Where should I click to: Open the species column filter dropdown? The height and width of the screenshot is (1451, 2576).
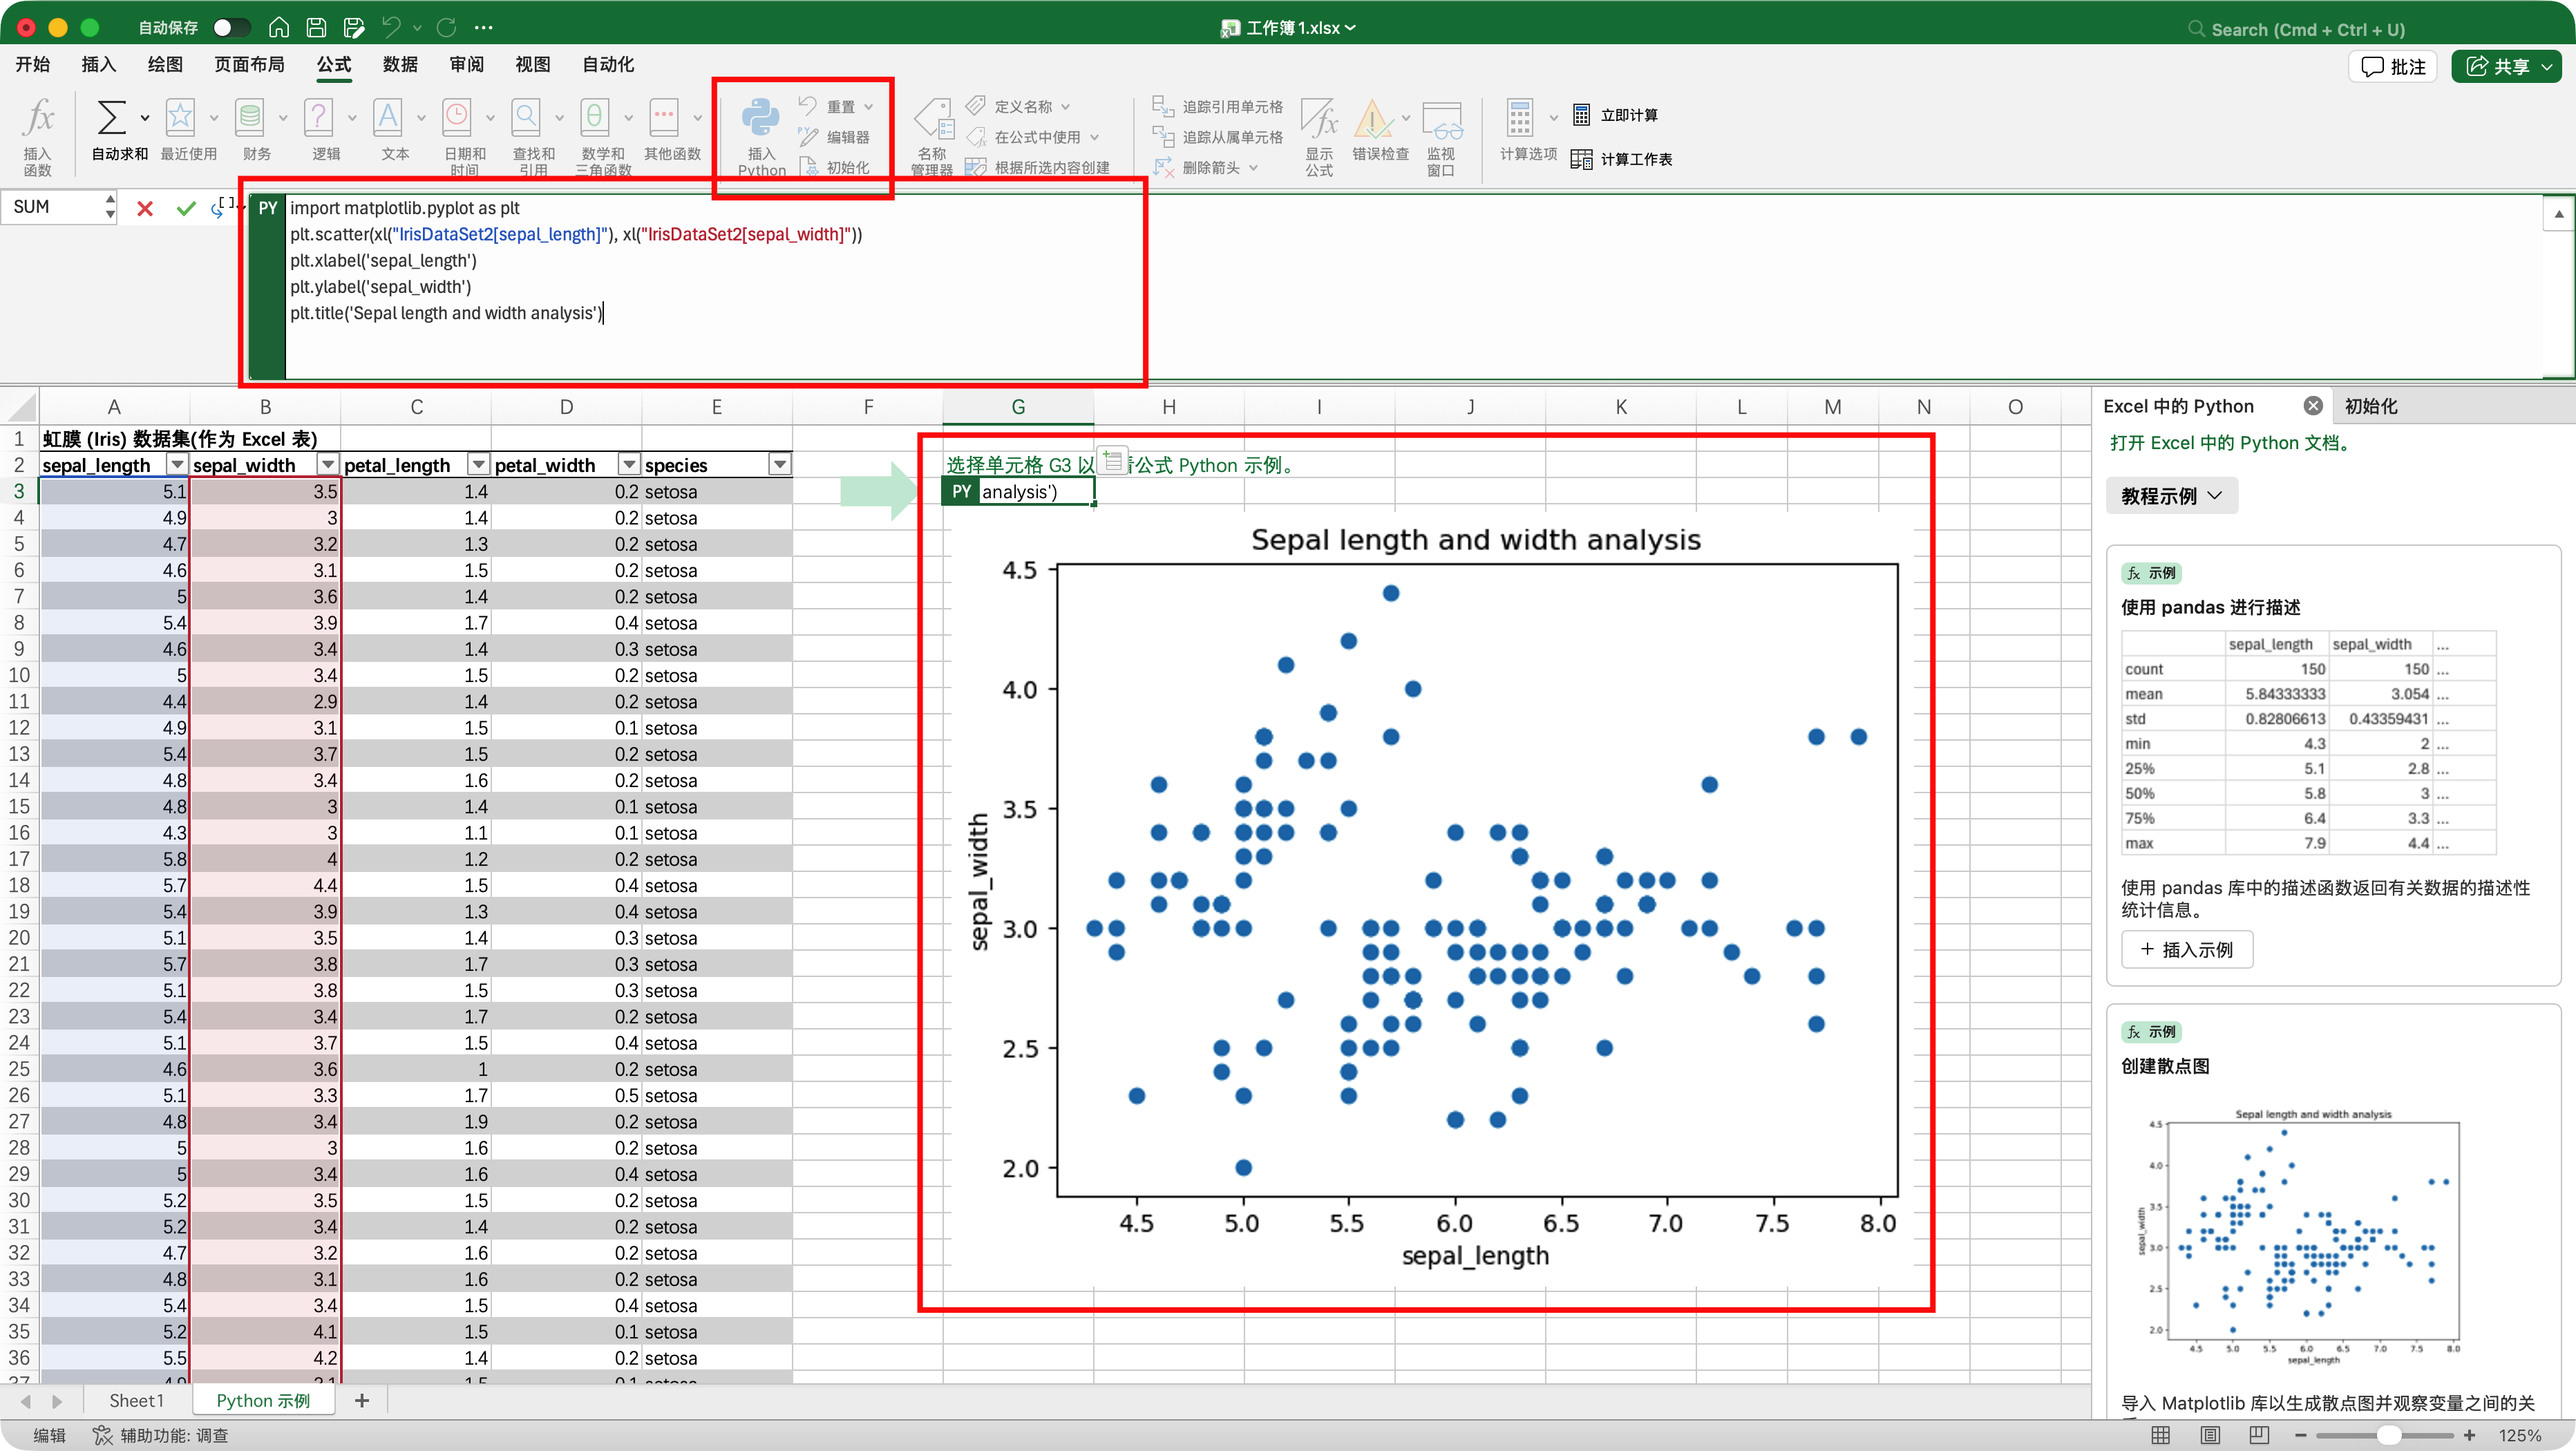pyautogui.click(x=779, y=465)
